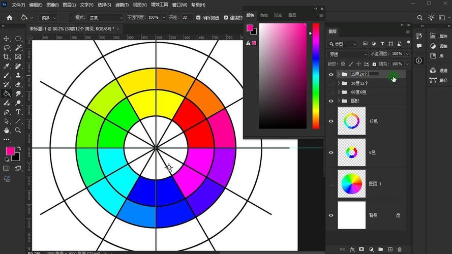Select the Pen tool
Screen dimensions: 452x254
click(x=6, y=112)
